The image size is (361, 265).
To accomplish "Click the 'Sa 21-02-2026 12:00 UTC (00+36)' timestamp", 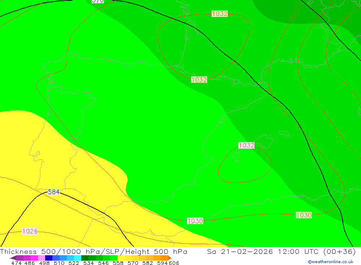I will coord(281,252).
